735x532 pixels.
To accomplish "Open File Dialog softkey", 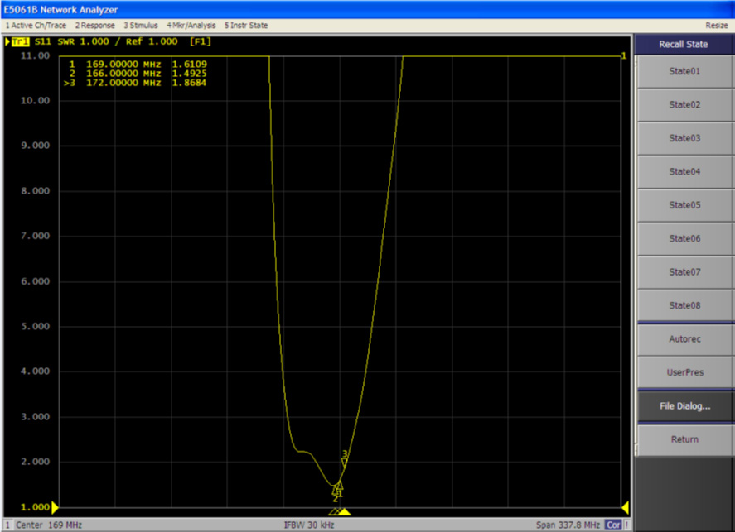I will (684, 406).
